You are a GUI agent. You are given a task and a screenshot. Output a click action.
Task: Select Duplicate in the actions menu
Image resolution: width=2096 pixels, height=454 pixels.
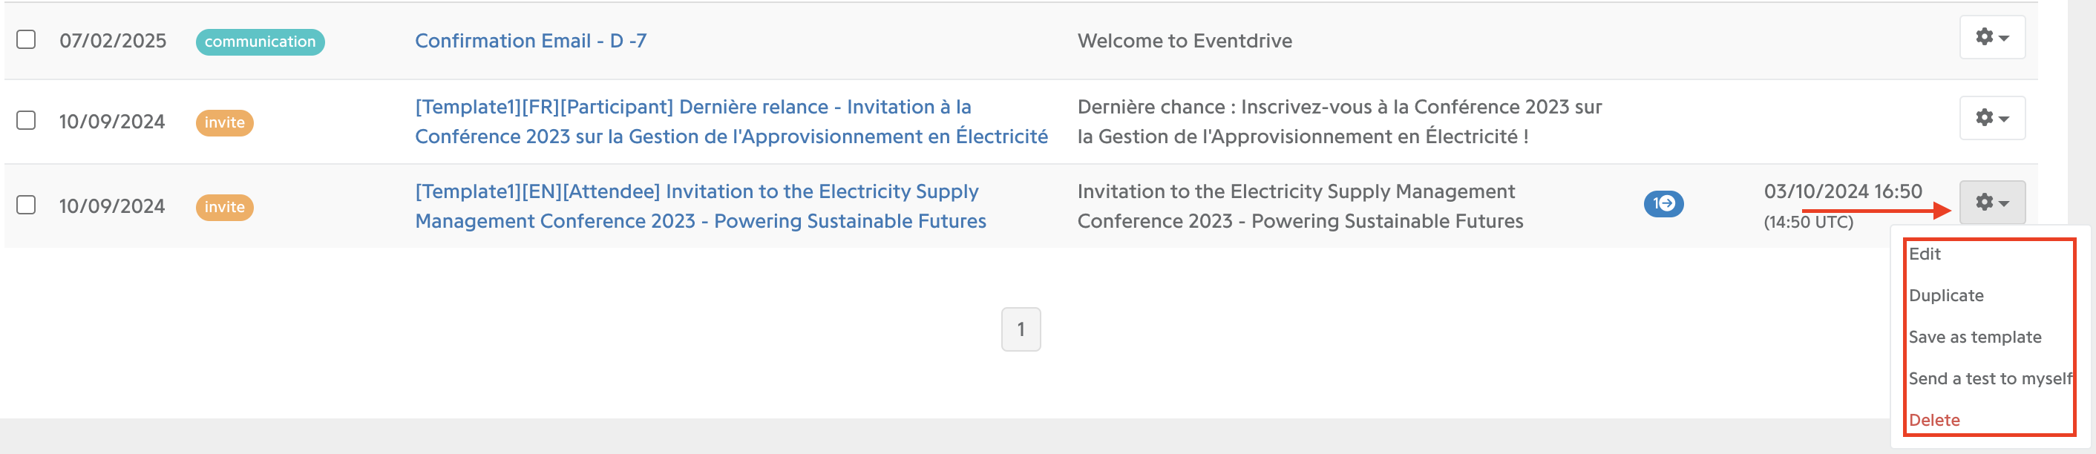[1945, 295]
